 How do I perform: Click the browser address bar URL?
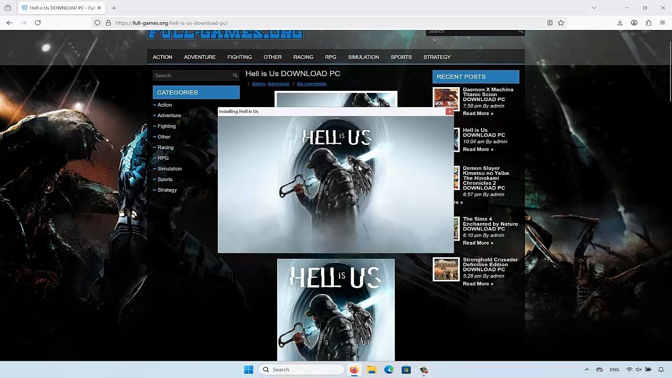pyautogui.click(x=171, y=23)
